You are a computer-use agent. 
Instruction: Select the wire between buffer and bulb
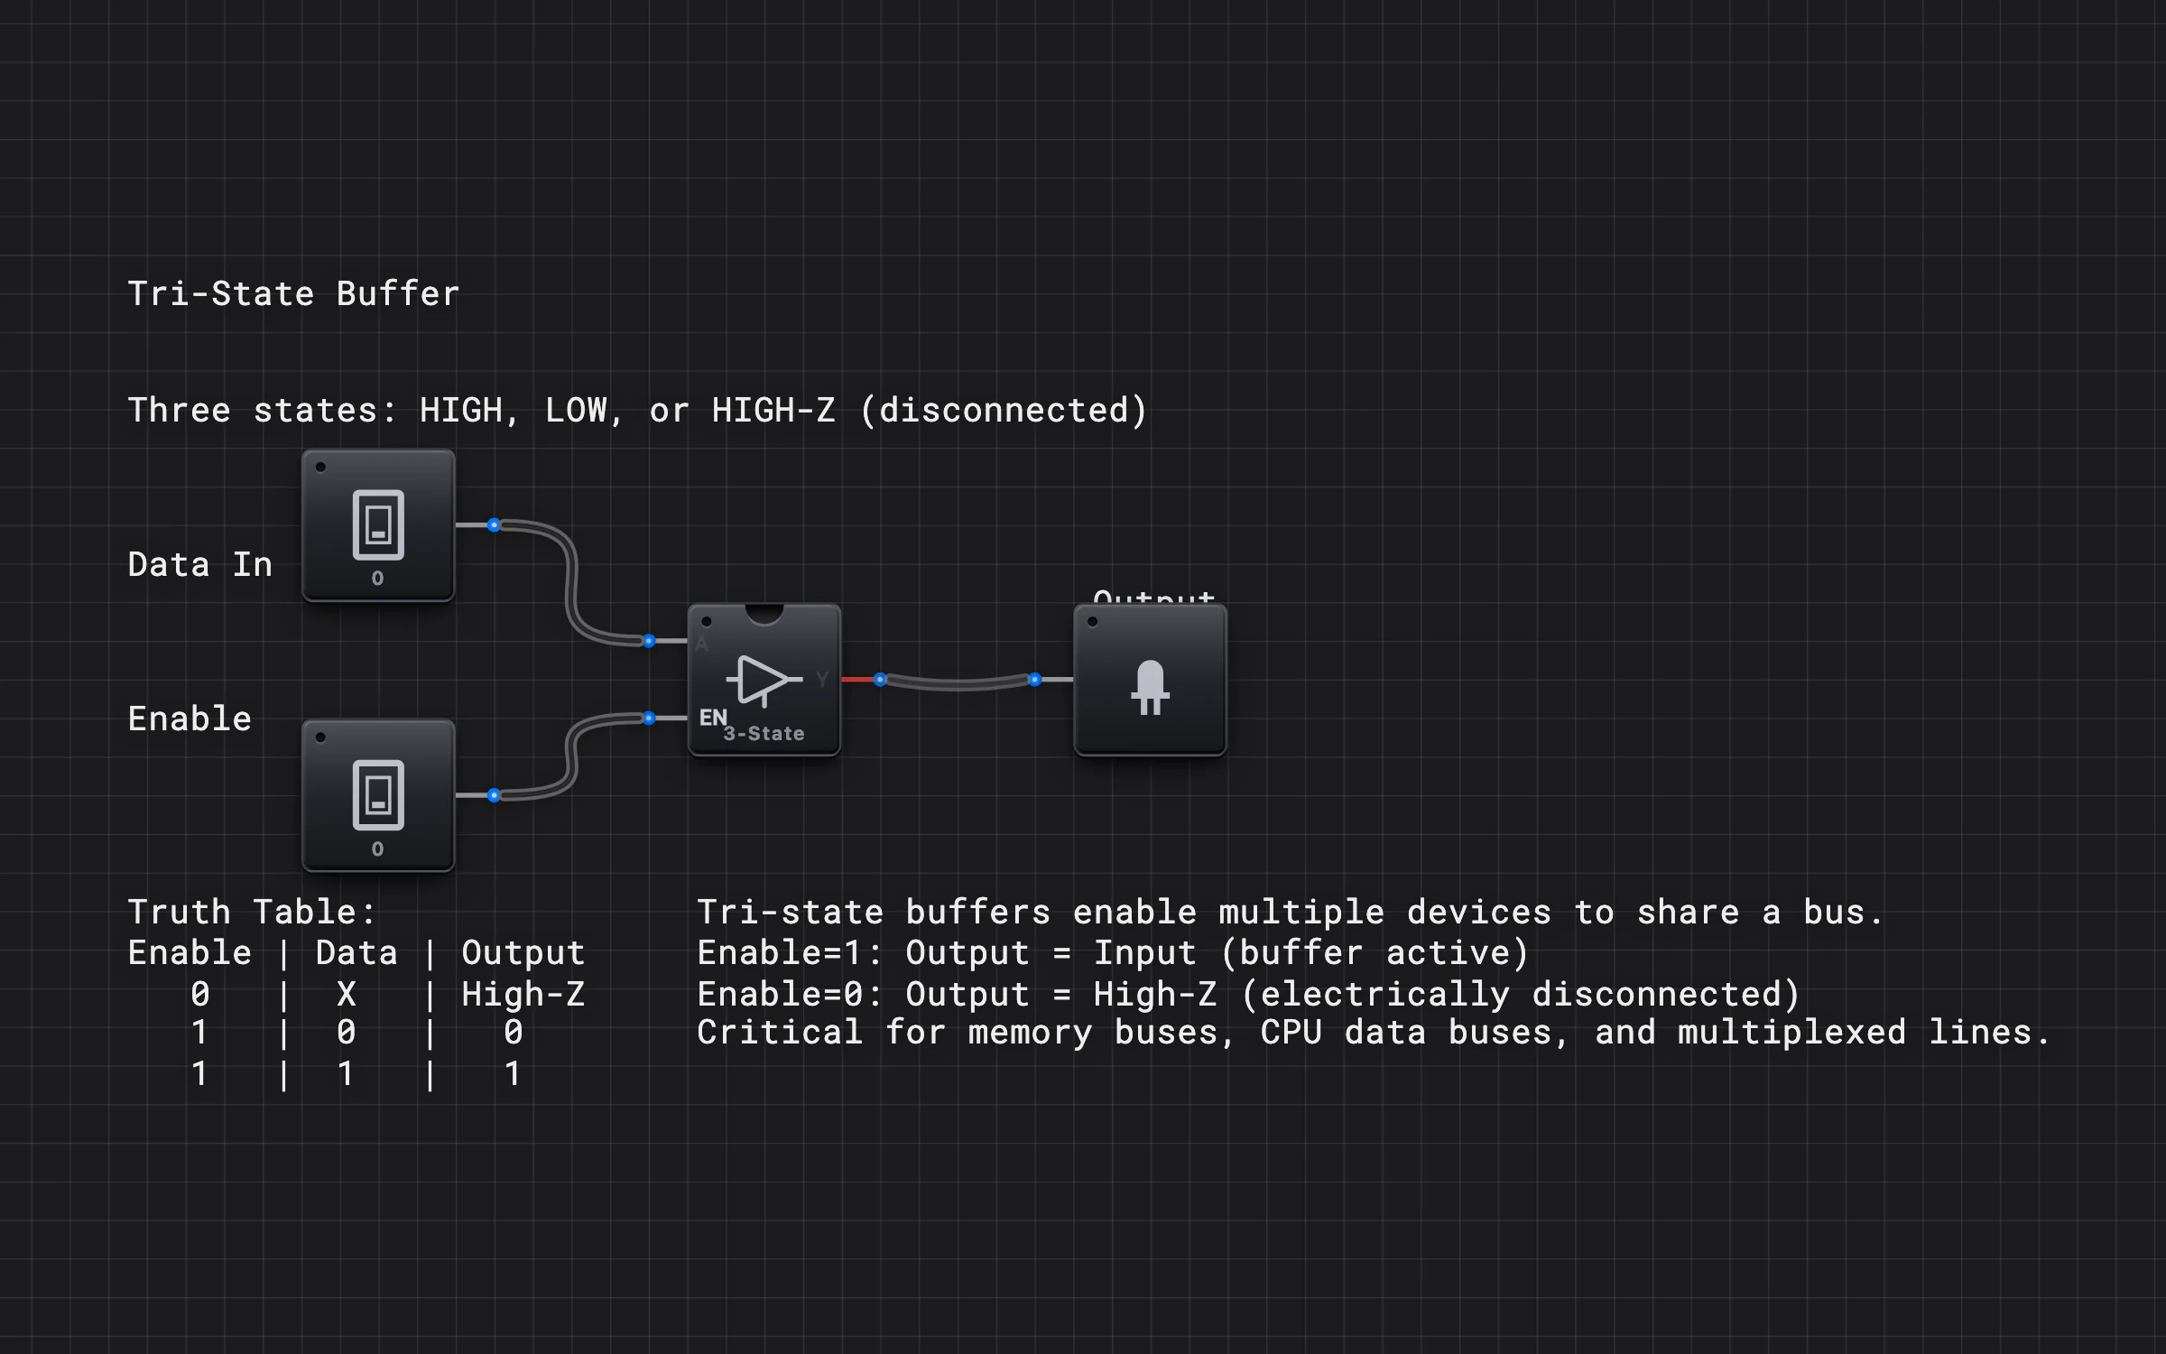click(x=958, y=685)
